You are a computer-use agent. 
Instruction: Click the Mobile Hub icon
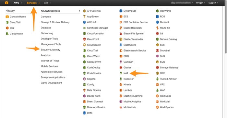(x=121, y=107)
